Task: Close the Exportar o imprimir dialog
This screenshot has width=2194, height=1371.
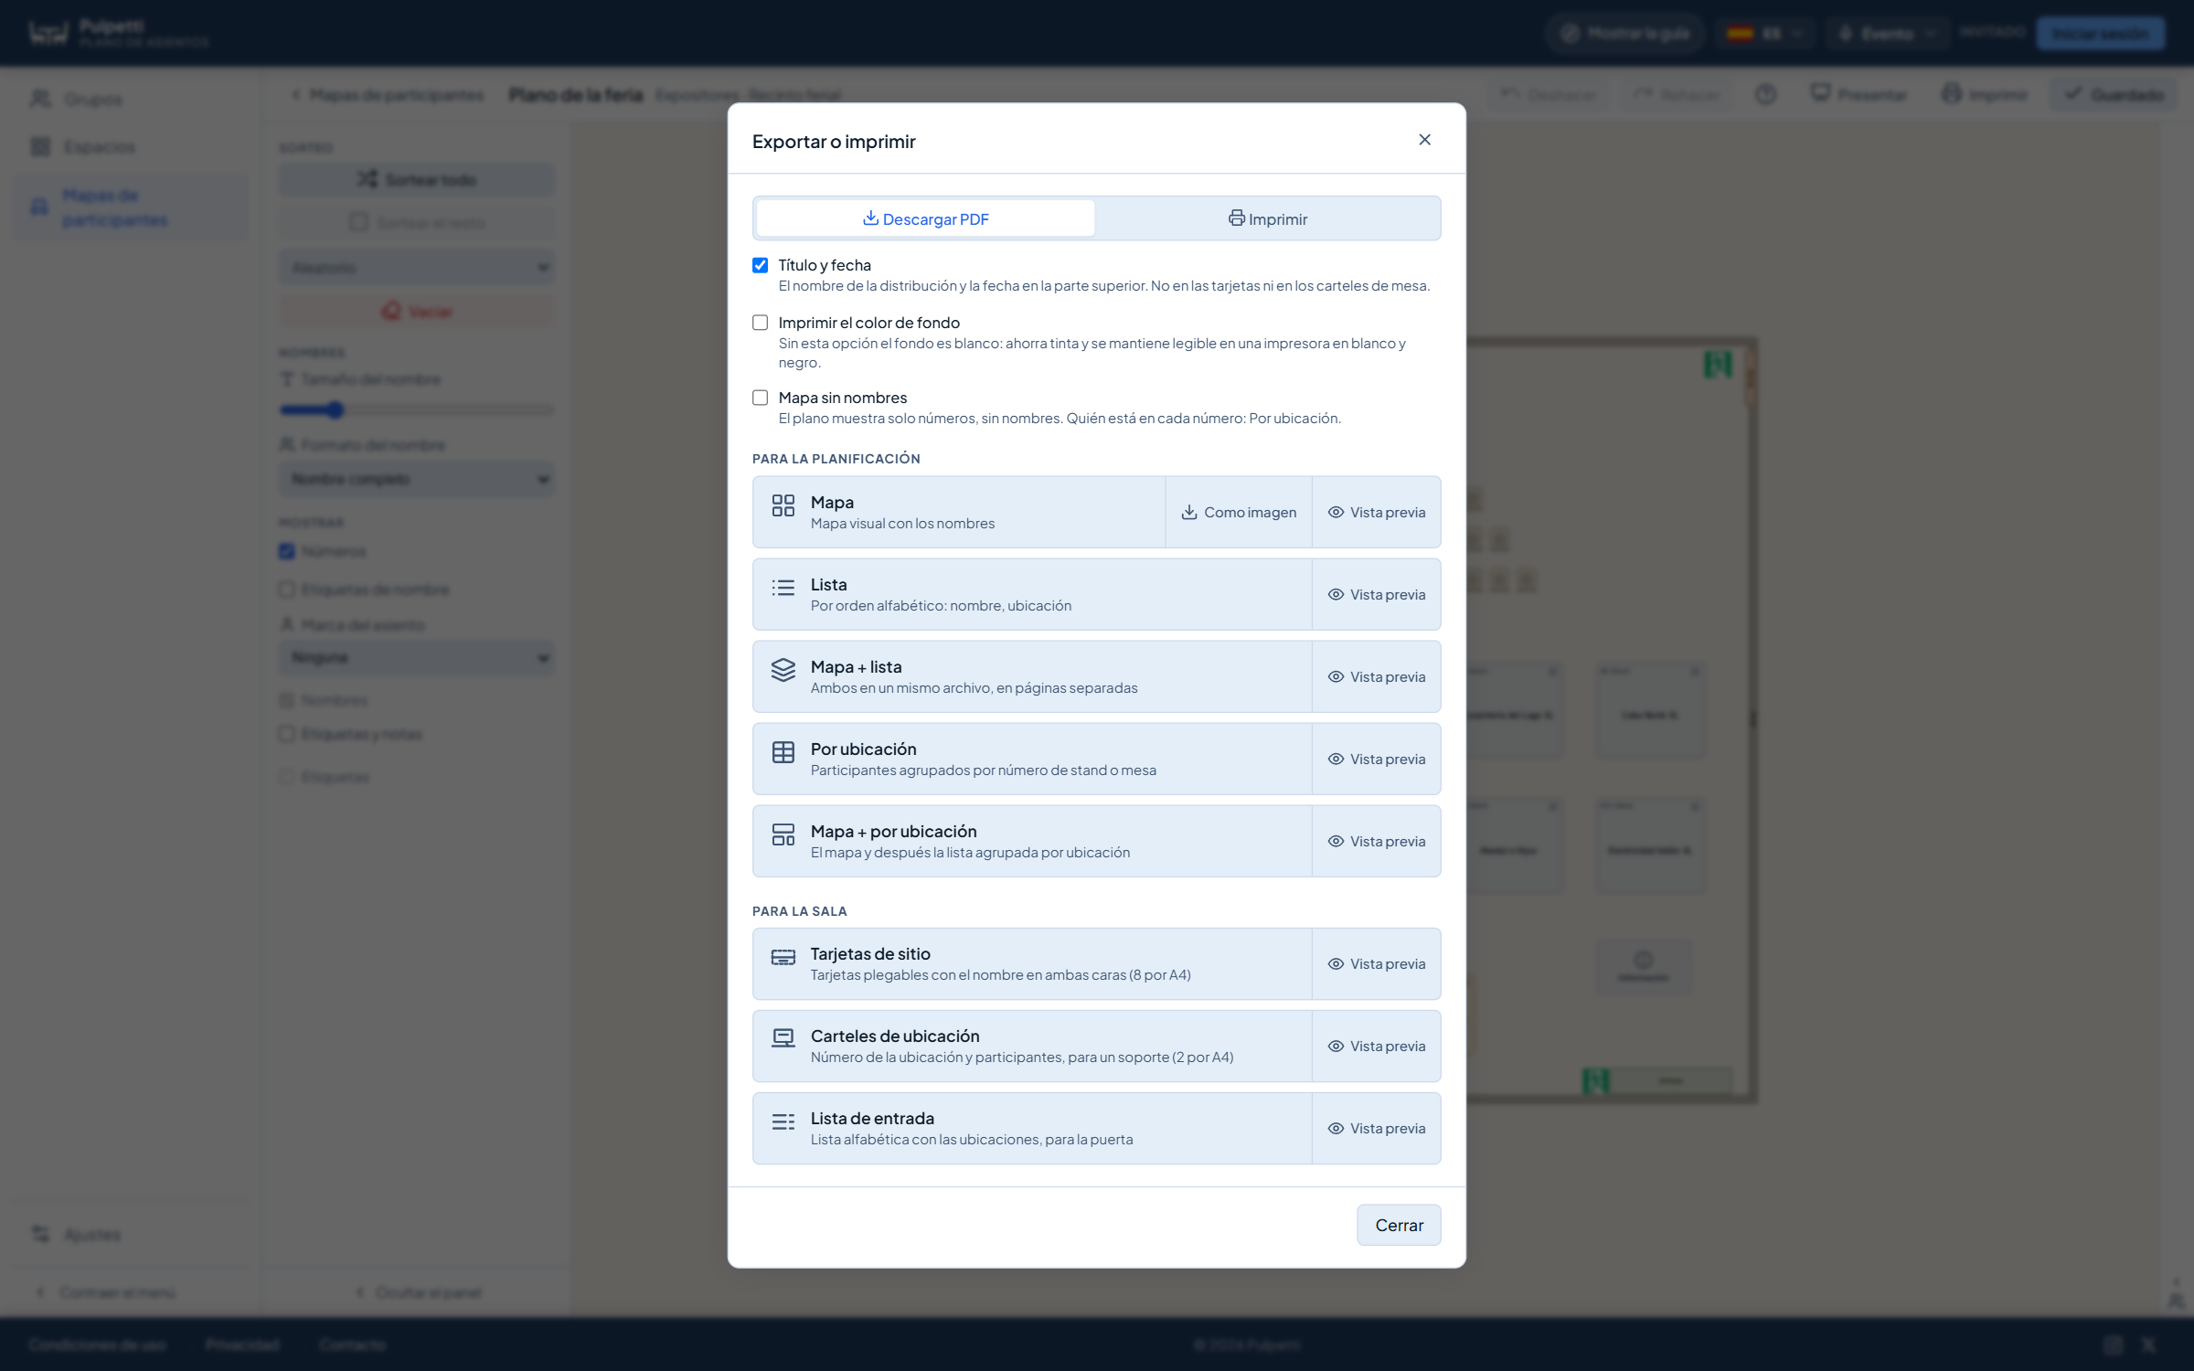Action: pos(1424,140)
